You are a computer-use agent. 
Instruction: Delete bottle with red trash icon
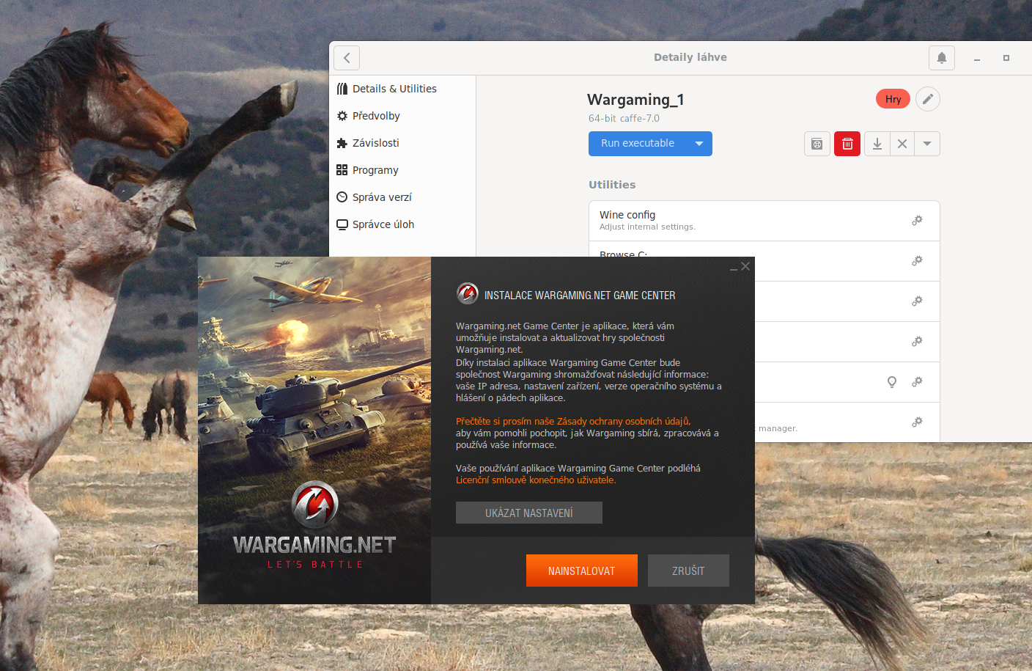(x=847, y=144)
